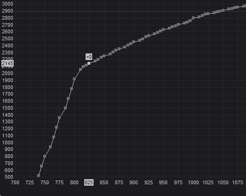The image size is (246, 196).
Task: Click the 1025 voltage axis label
Action: coord(208,182)
